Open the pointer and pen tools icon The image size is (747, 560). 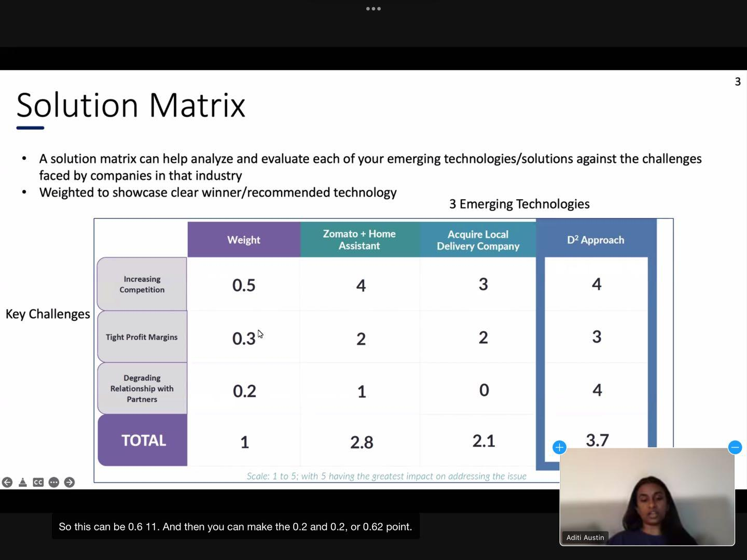[23, 482]
